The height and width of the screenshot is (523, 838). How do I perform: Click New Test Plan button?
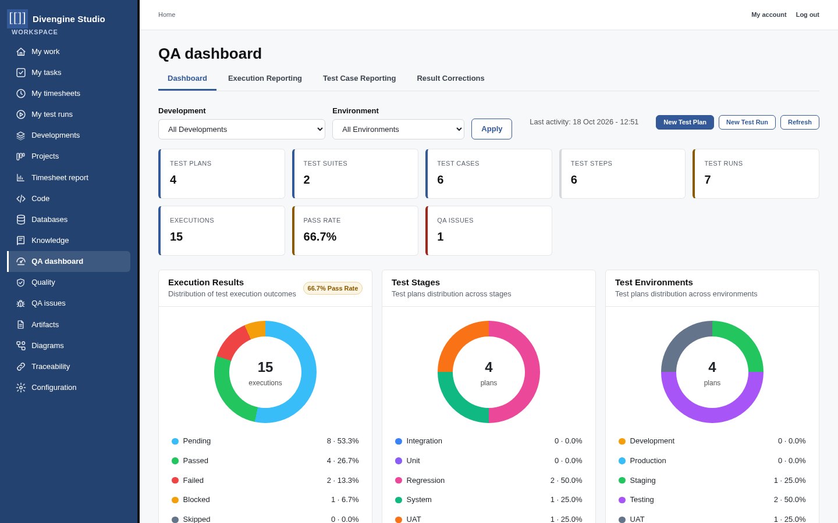click(x=685, y=122)
